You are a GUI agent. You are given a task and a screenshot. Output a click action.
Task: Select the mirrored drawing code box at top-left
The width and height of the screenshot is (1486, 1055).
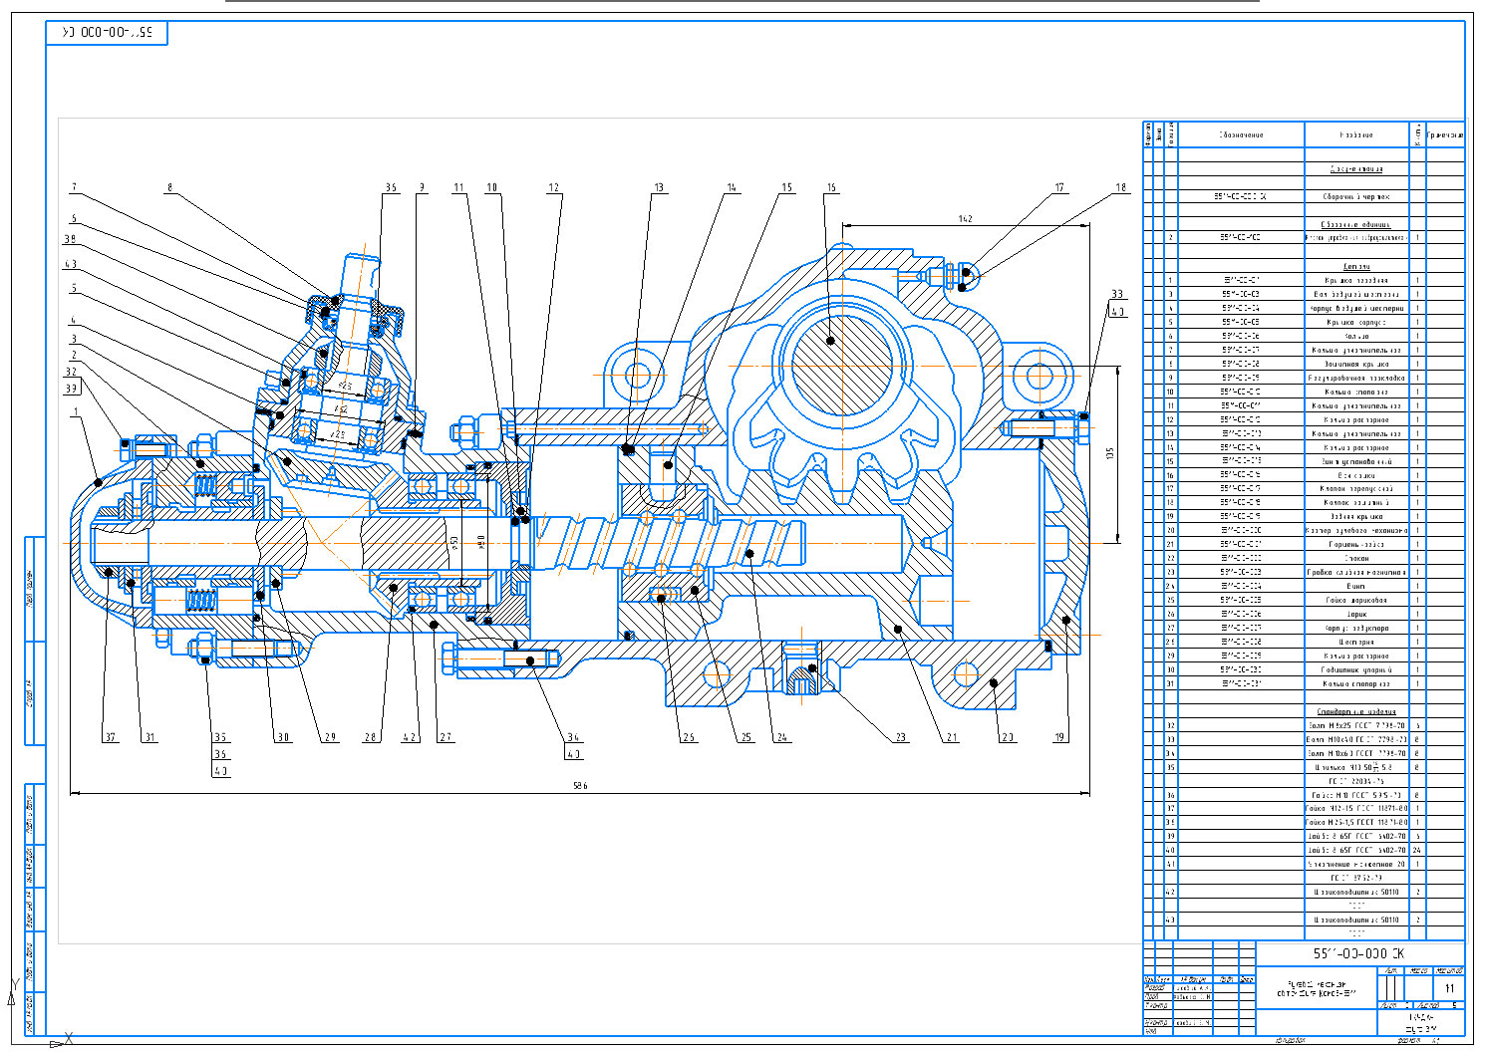click(x=107, y=33)
